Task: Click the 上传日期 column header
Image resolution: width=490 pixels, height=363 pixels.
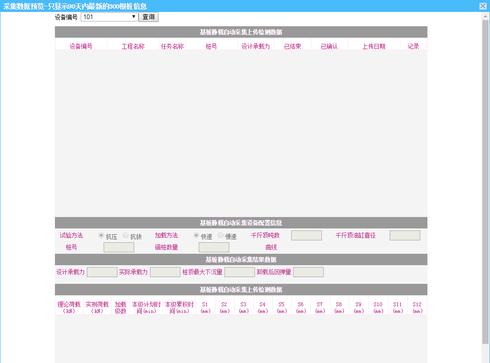Action: point(374,46)
